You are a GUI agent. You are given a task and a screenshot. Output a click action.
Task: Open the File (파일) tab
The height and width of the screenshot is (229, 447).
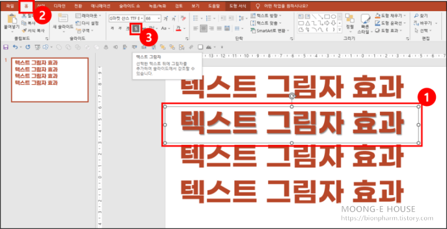(11, 6)
